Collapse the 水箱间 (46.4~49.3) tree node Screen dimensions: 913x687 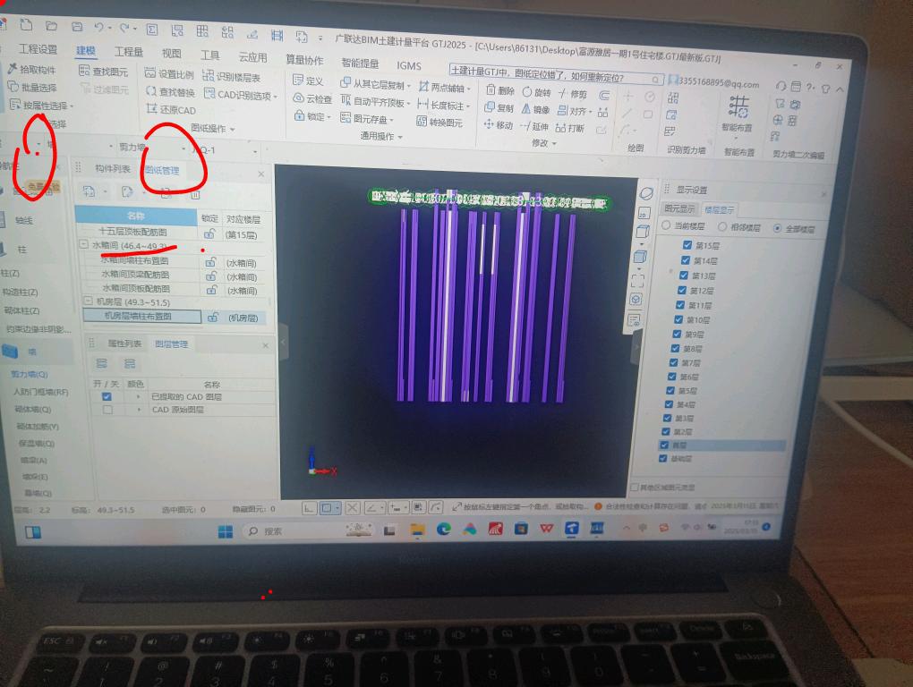(x=84, y=245)
